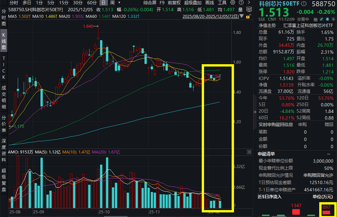This screenshot has height=217, width=337.
Task: Toggle the 量 volume display option
Action: [240, 9]
